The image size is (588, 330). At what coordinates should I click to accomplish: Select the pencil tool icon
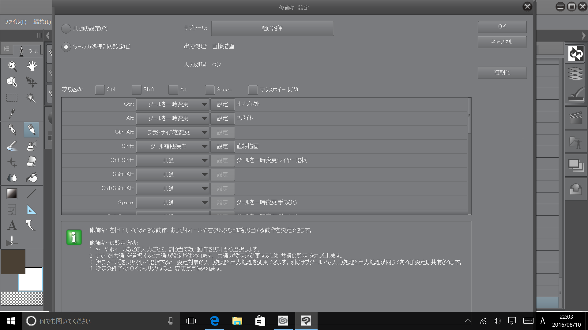pyautogui.click(x=32, y=130)
